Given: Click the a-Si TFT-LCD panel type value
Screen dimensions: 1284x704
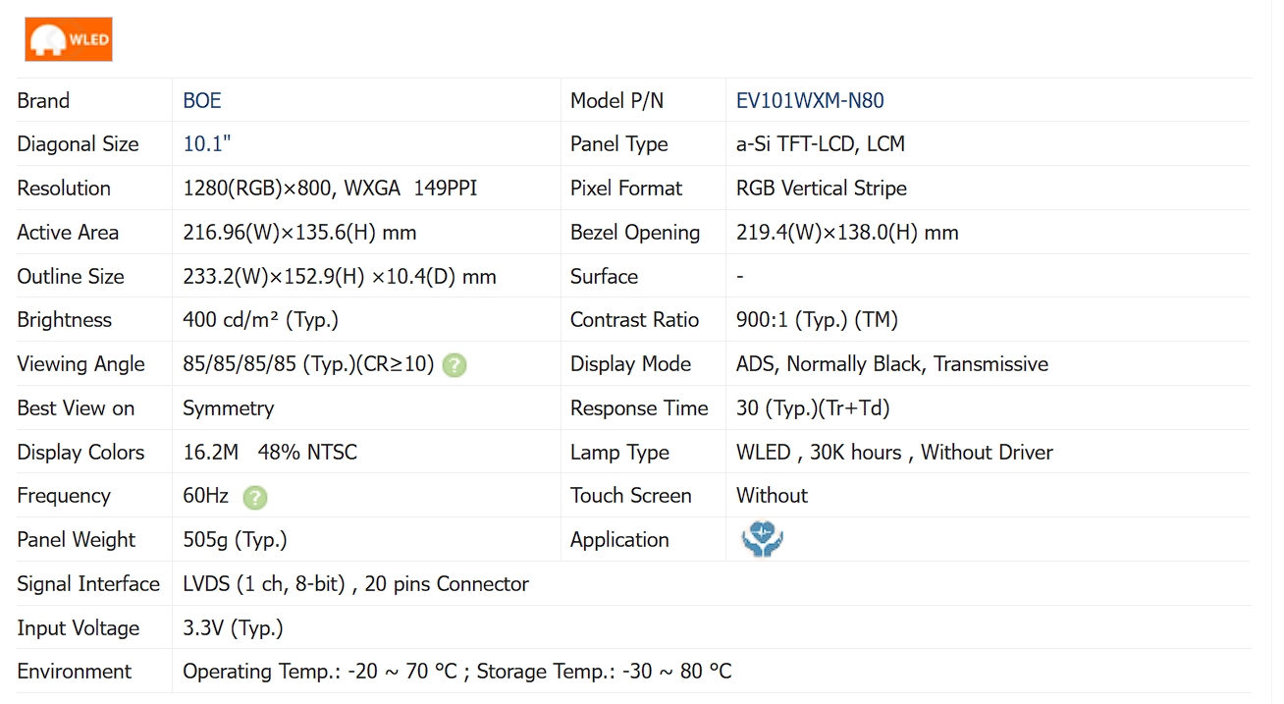Looking at the screenshot, I should (820, 144).
